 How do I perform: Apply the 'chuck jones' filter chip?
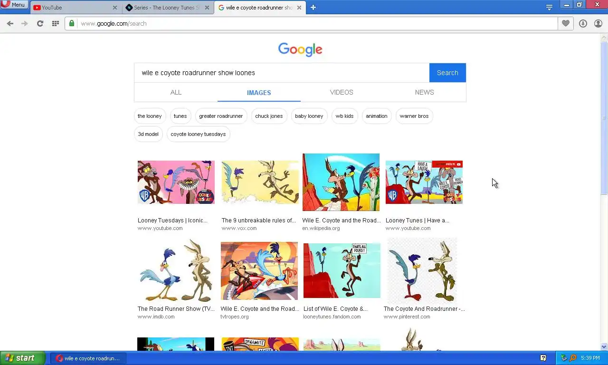pos(269,116)
